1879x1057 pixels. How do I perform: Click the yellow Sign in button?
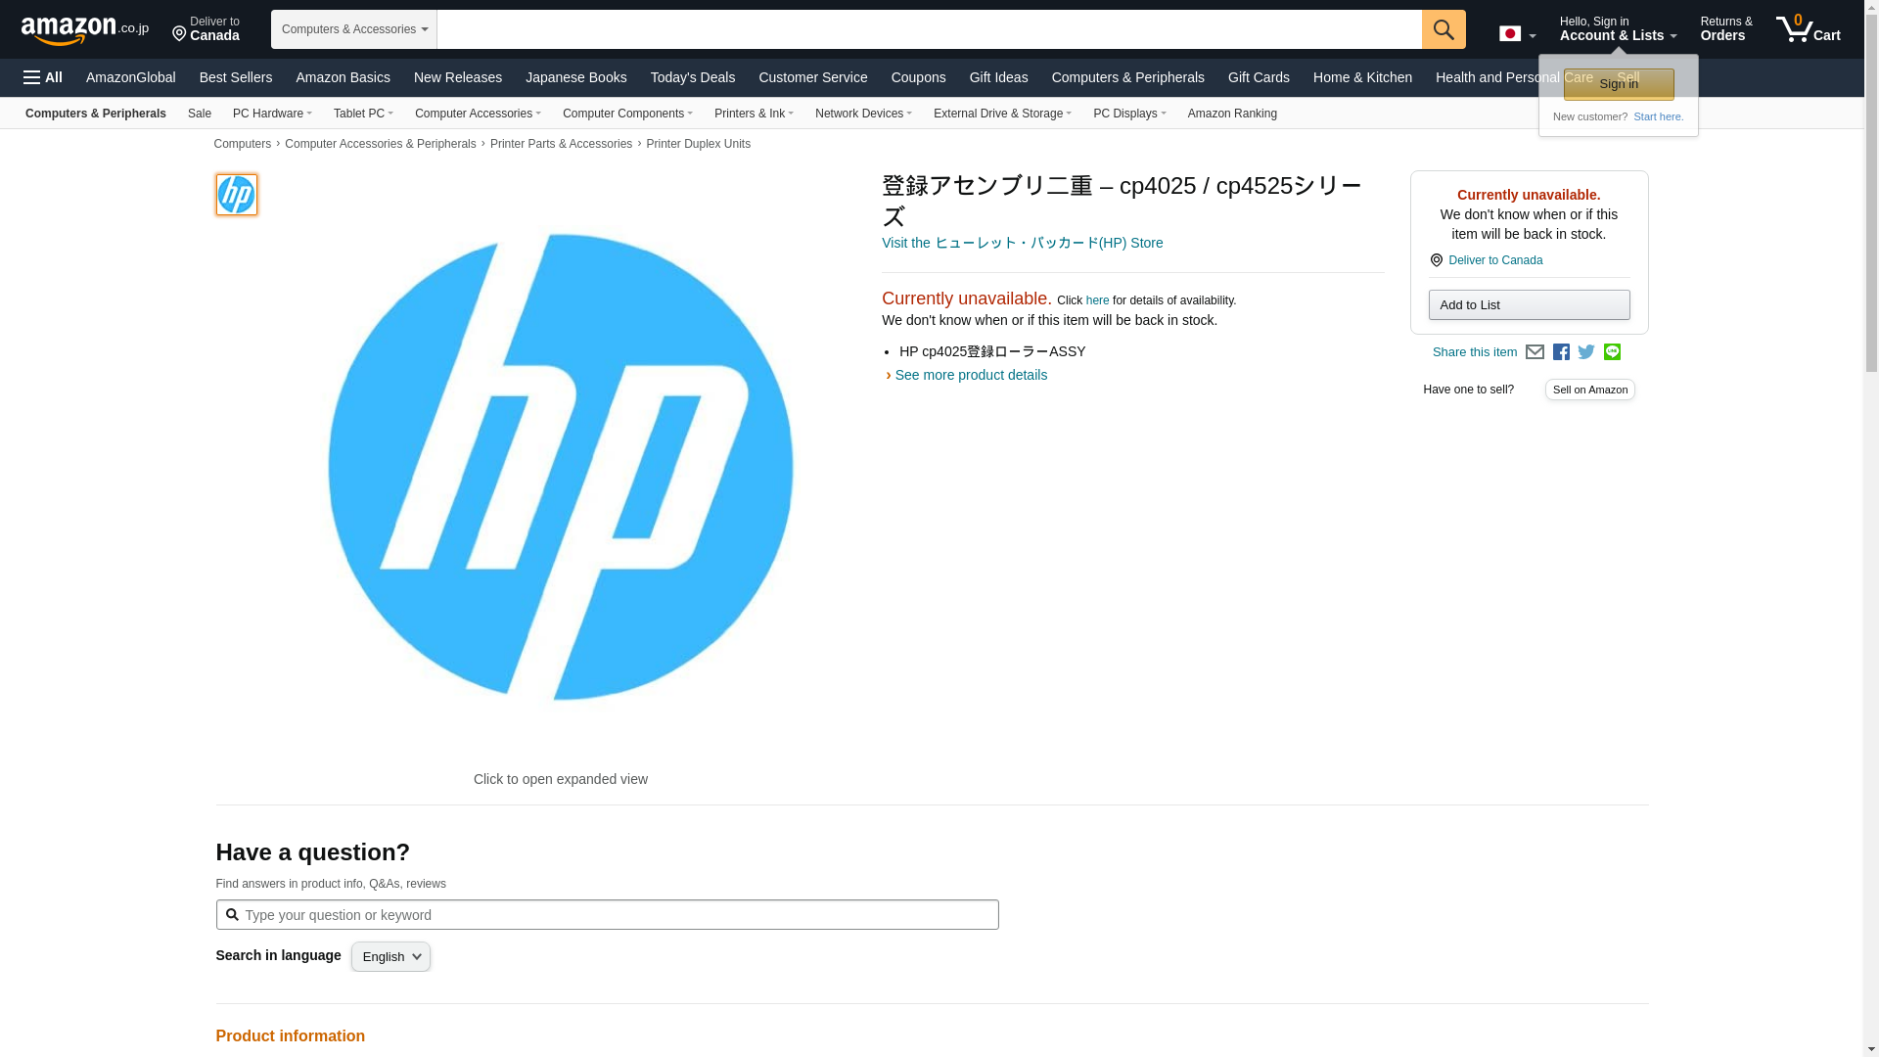(1618, 84)
